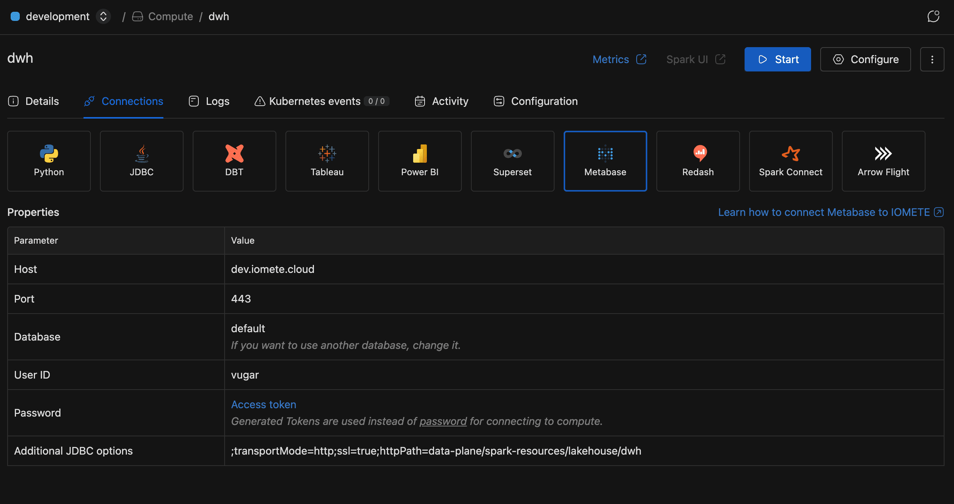Select the DBT connection tile
This screenshot has height=504, width=954.
pyautogui.click(x=234, y=161)
